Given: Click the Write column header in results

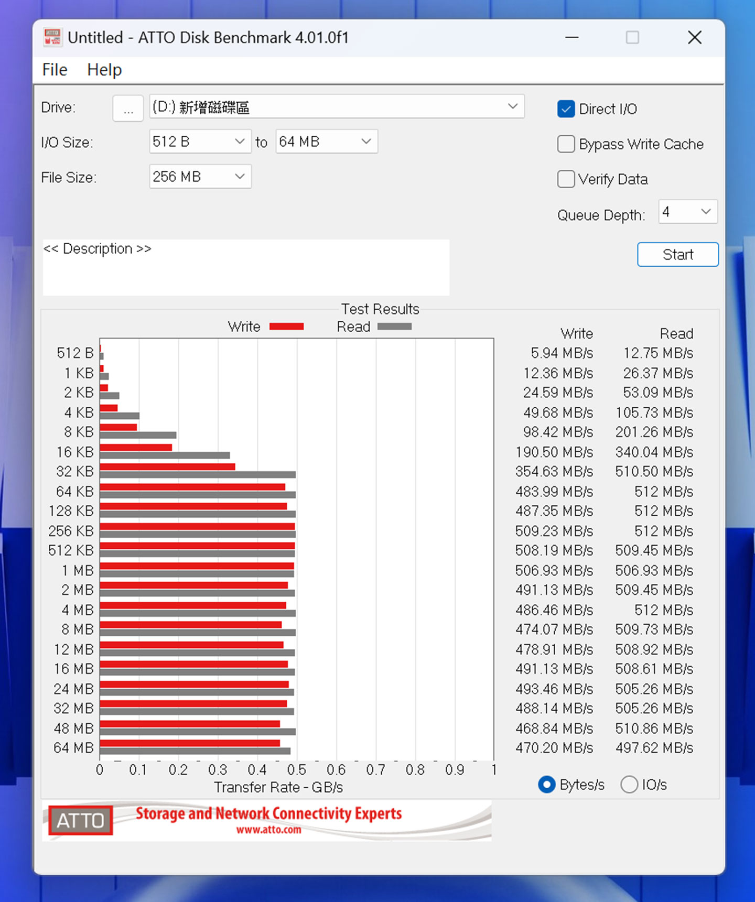Looking at the screenshot, I should tap(577, 334).
